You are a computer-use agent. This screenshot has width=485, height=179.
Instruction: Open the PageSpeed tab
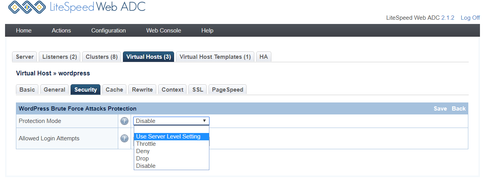pos(227,90)
